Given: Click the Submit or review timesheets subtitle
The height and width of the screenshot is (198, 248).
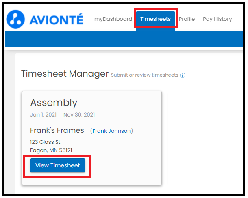Looking at the screenshot, I should click(145, 75).
